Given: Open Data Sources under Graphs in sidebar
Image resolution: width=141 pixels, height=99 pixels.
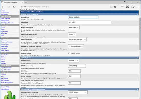Looking at the screenshot, I should [x=5, y=12].
